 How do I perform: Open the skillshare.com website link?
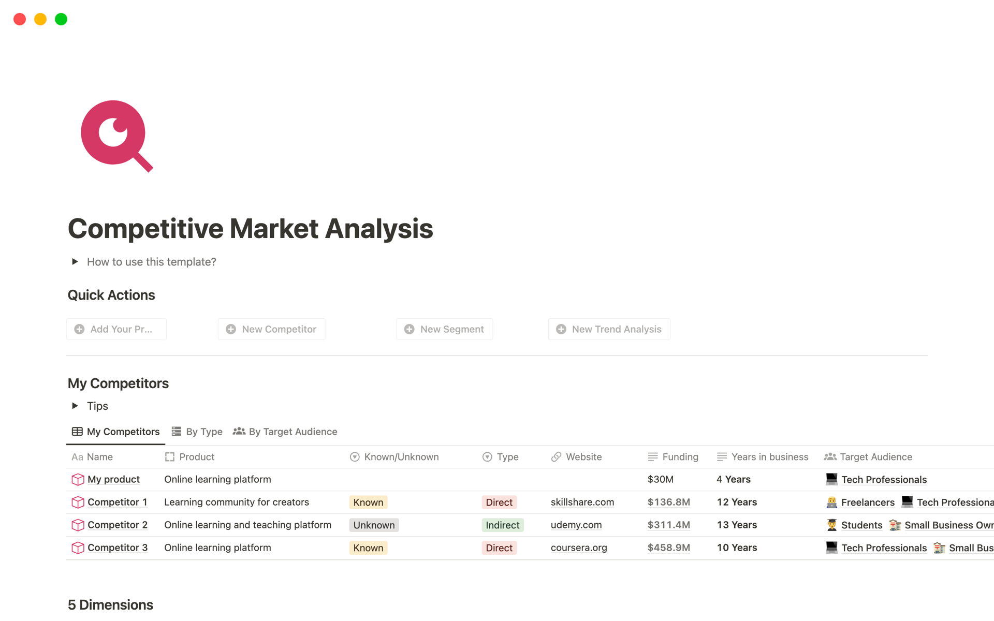(x=582, y=502)
